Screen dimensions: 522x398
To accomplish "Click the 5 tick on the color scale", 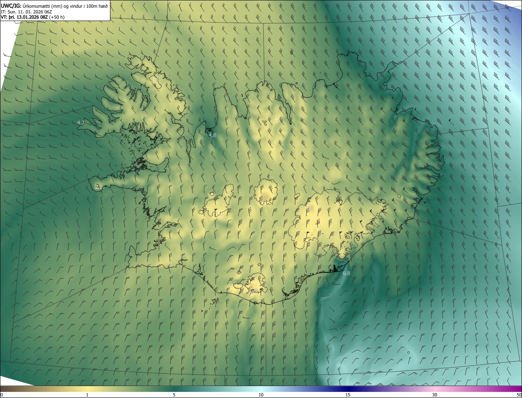I will (x=174, y=395).
